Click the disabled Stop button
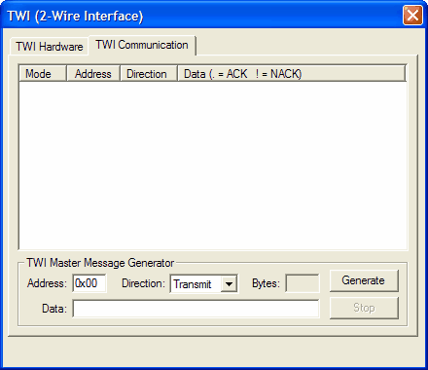The image size is (428, 370). click(x=364, y=308)
